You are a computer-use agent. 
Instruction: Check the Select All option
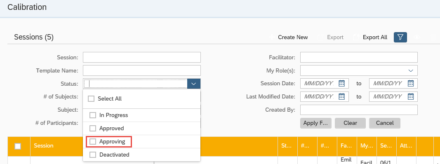(x=91, y=98)
